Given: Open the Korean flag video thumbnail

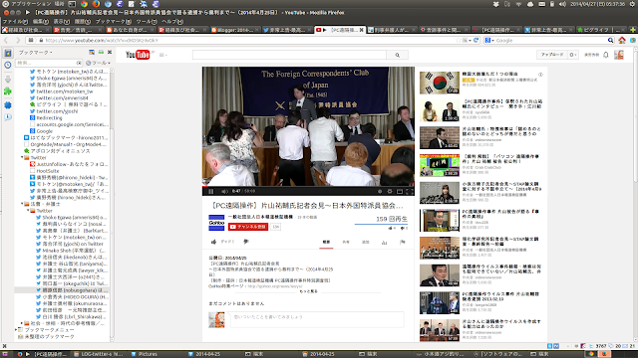Looking at the screenshot, I should pos(440,83).
